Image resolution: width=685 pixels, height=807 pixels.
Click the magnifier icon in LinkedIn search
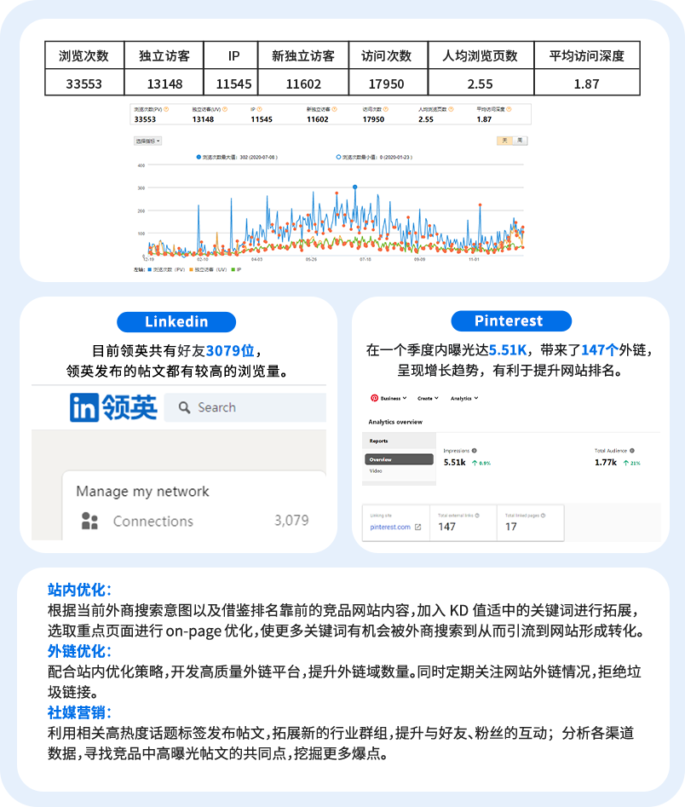point(184,407)
